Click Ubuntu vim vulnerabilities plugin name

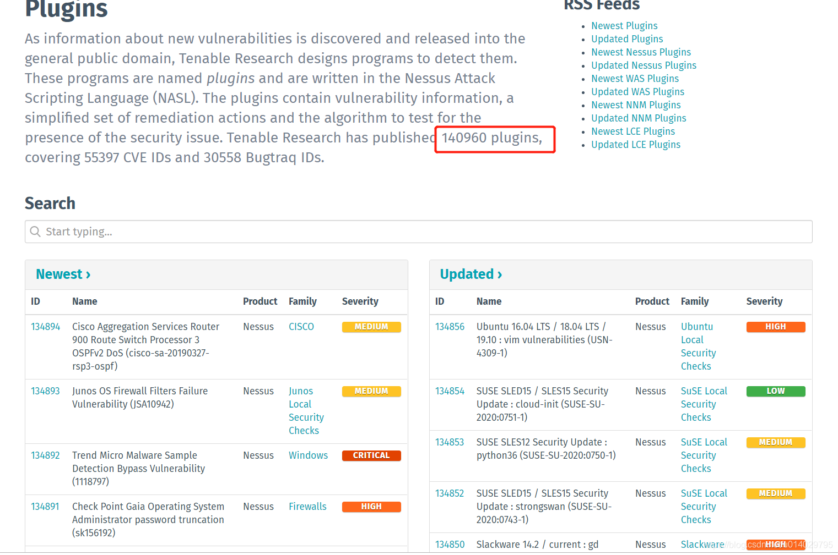point(544,340)
